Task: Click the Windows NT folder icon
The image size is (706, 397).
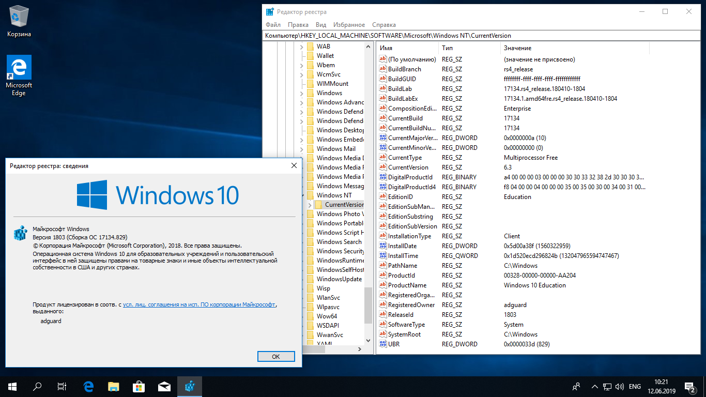Action: click(310, 195)
